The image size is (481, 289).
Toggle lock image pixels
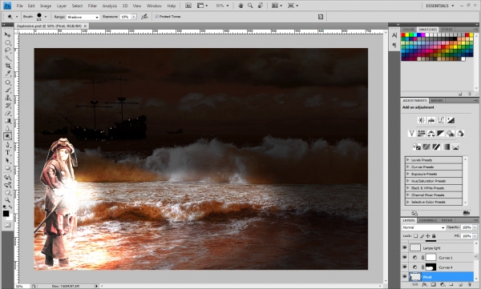(x=422, y=235)
